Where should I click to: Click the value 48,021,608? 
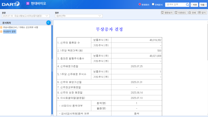(155, 56)
